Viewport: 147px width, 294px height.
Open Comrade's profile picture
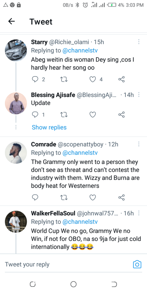click(x=16, y=153)
